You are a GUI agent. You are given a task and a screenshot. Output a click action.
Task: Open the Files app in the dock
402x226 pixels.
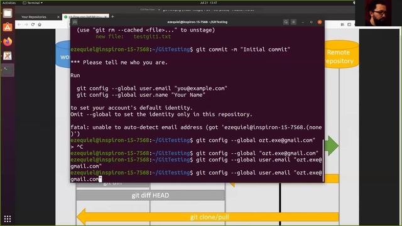[x=8, y=13]
